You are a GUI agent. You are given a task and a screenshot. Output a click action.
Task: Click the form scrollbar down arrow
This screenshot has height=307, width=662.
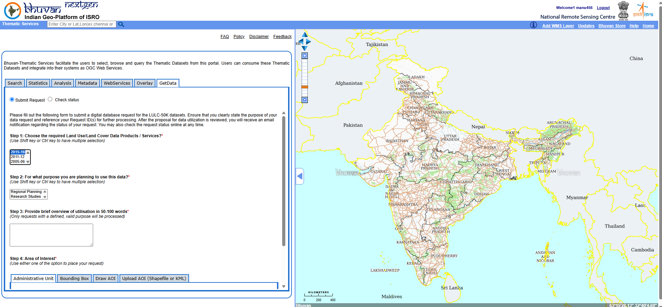click(284, 286)
